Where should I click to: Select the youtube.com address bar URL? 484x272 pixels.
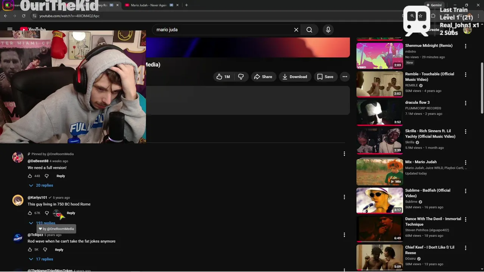pos(70,16)
